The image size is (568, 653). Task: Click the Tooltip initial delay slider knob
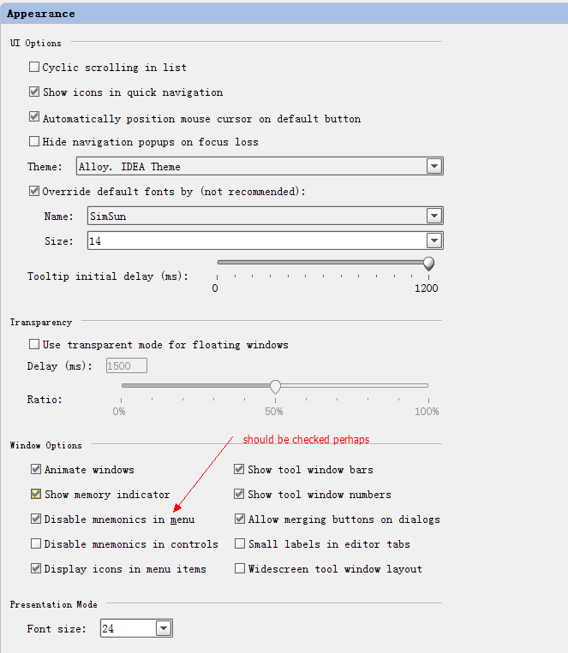pos(428,264)
